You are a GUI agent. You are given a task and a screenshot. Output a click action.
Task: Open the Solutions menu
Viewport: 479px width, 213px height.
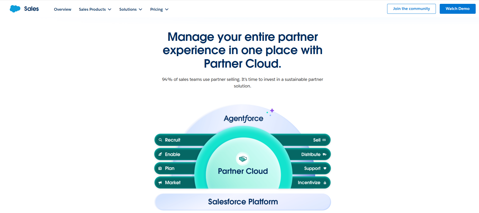[x=128, y=9]
